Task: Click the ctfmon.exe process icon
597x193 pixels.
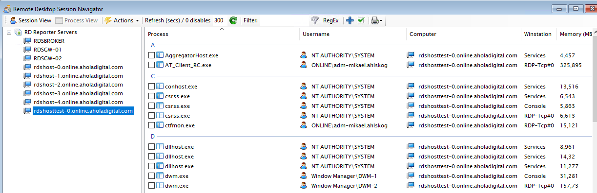Action: point(160,125)
